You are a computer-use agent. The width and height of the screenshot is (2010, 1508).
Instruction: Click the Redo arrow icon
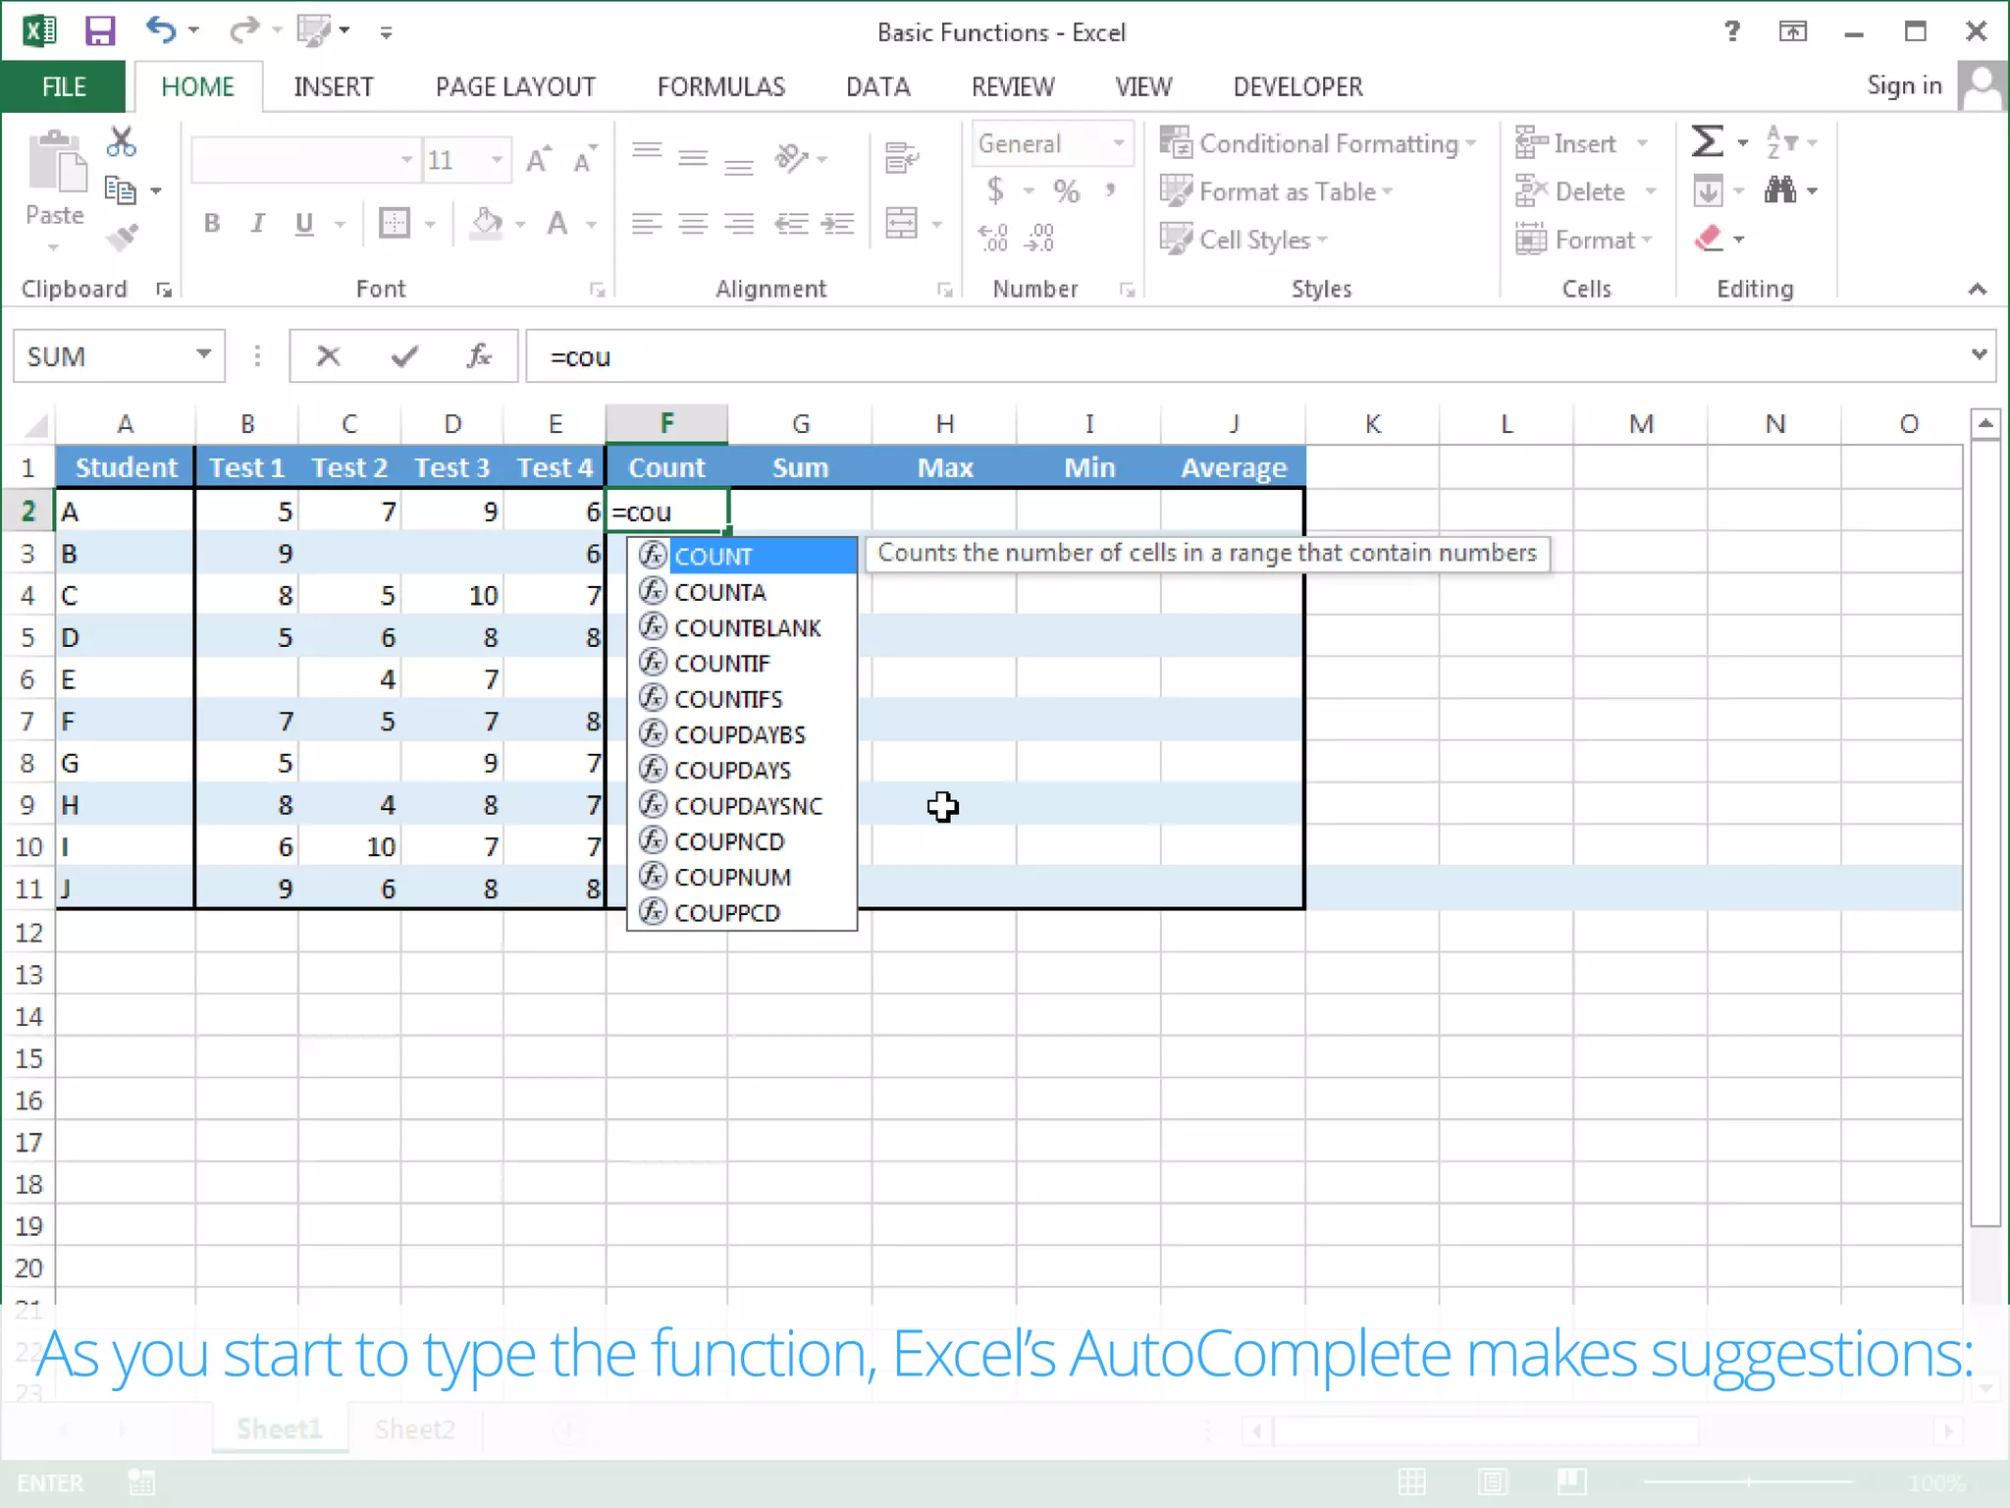[243, 31]
